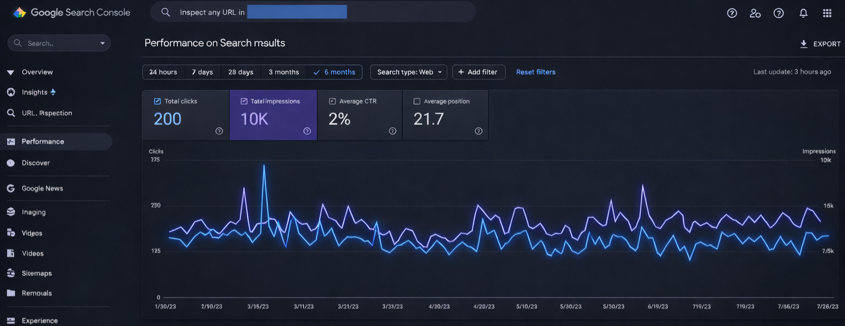The height and width of the screenshot is (326, 845).
Task: Toggle the Total clicks checkbox
Action: point(157,102)
